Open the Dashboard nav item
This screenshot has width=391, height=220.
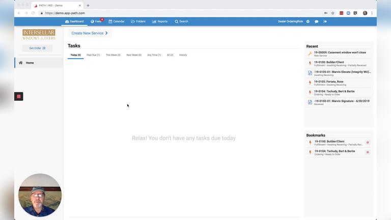[x=74, y=21]
